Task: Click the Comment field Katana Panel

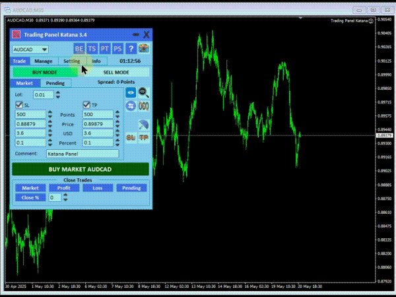Action: point(82,154)
